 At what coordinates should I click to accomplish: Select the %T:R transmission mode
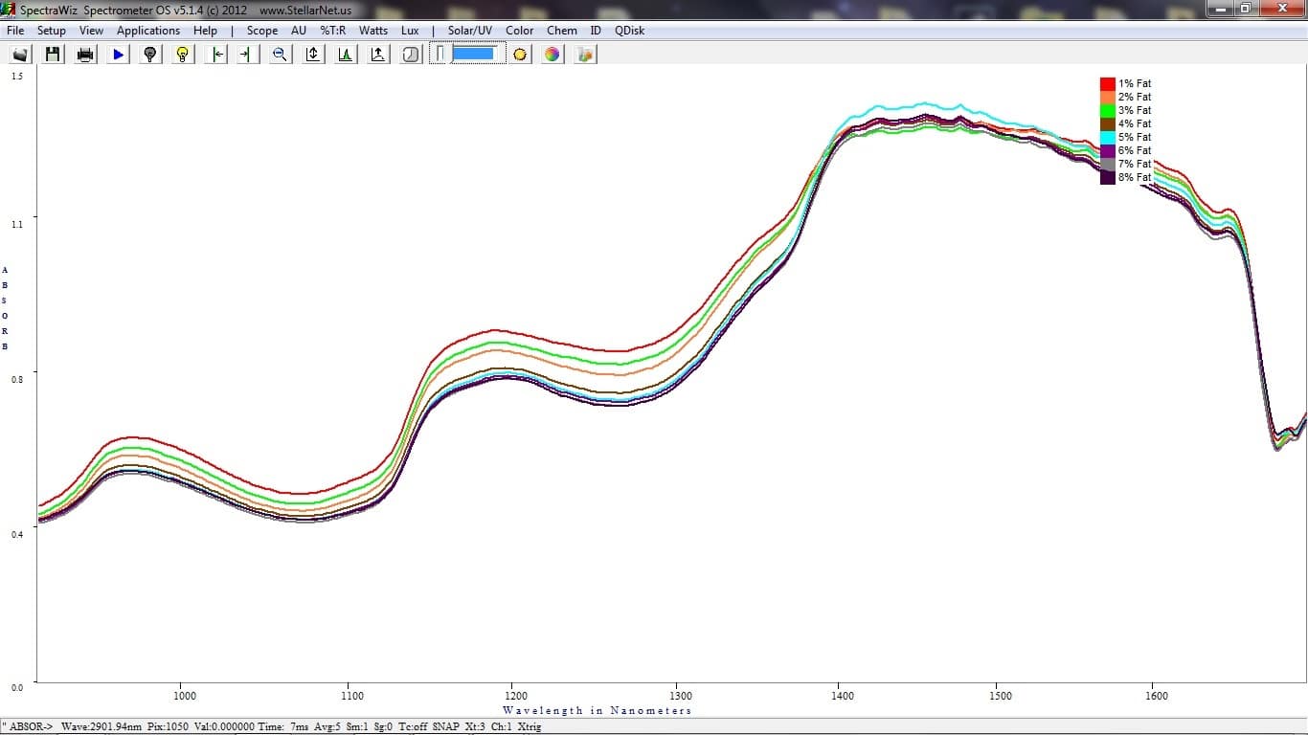point(333,31)
